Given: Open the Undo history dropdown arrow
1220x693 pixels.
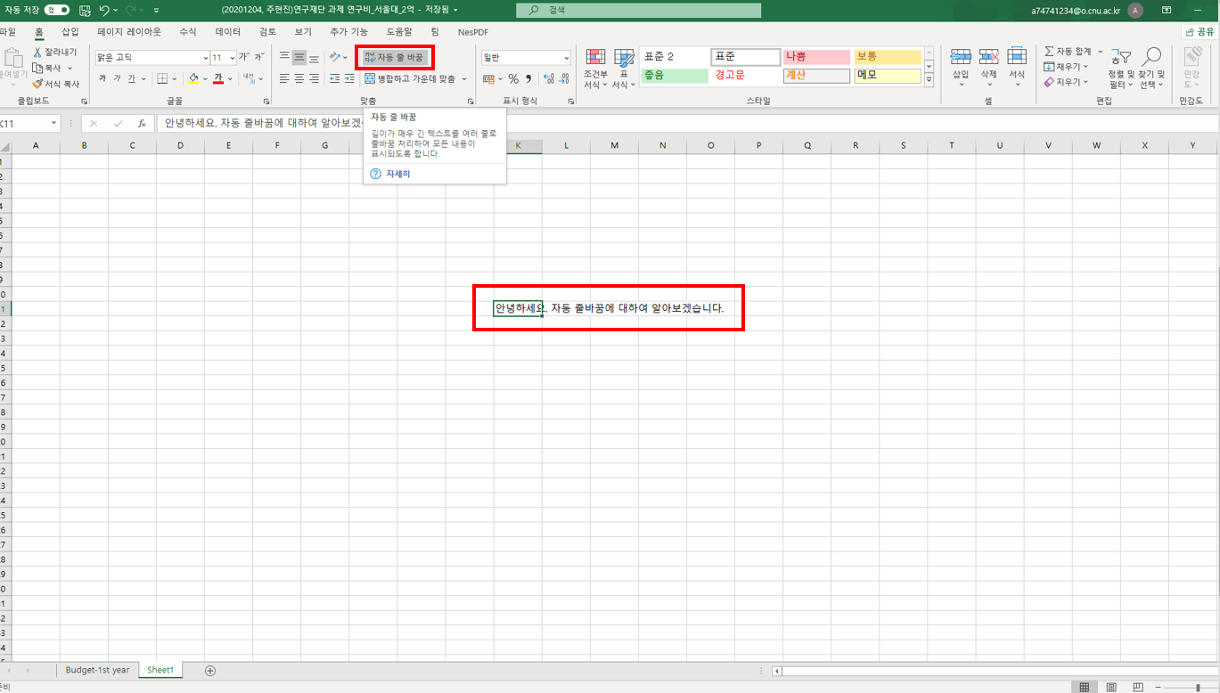Looking at the screenshot, I should 116,11.
